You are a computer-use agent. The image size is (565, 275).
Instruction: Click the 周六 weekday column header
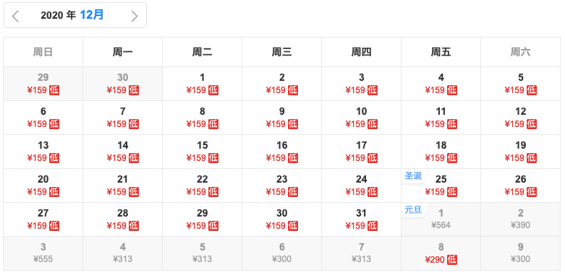pyautogui.click(x=521, y=52)
